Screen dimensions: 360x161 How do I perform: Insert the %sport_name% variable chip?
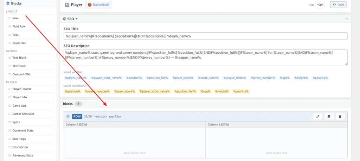point(208,78)
